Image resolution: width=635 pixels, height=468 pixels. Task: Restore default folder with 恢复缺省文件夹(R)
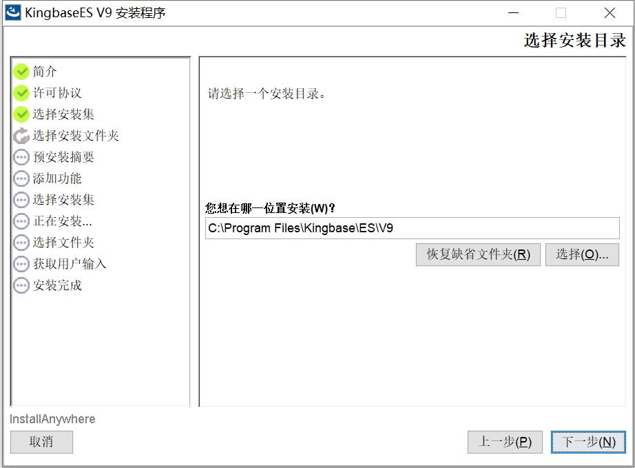pyautogui.click(x=478, y=254)
